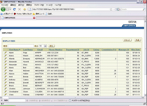Click the 作成 create button
The image size is (147, 106).
138,40
